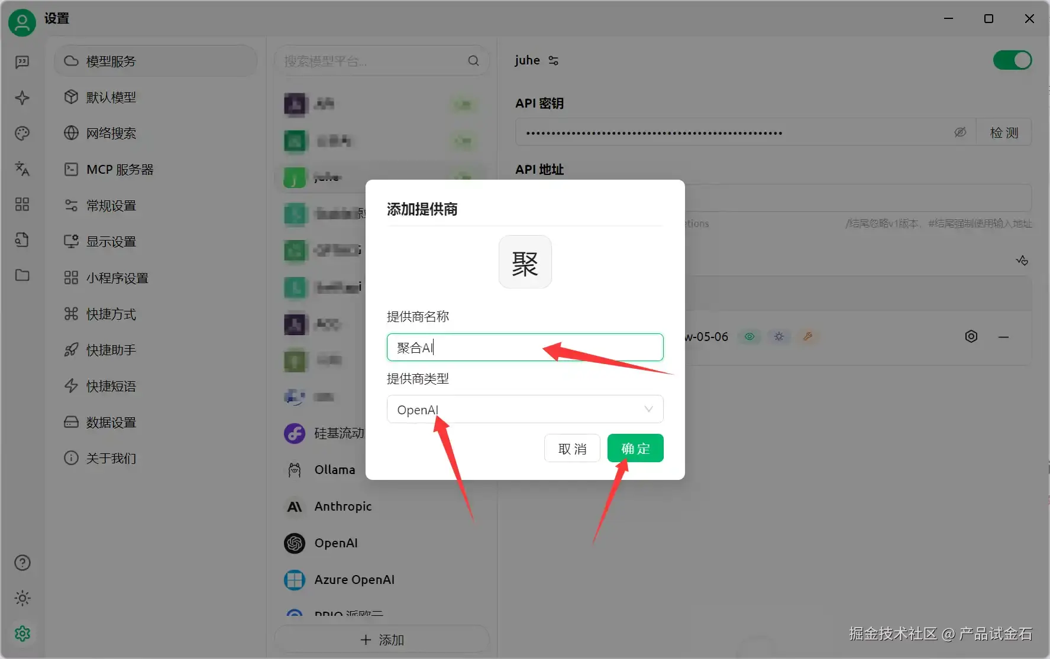Open the translation icon in left sidebar

(22, 170)
